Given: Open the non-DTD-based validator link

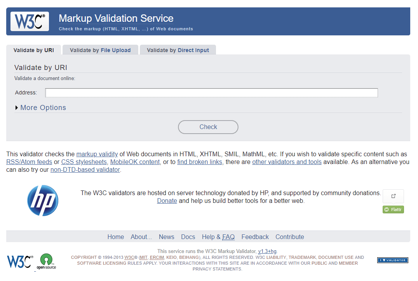Looking at the screenshot, I should coord(85,169).
